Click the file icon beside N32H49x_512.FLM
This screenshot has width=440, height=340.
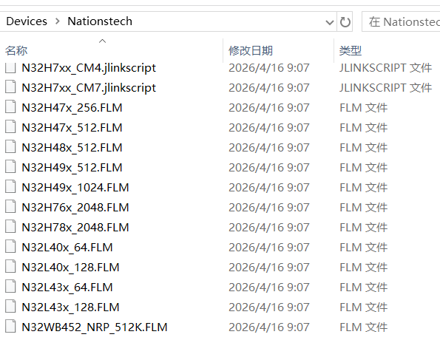[10, 166]
